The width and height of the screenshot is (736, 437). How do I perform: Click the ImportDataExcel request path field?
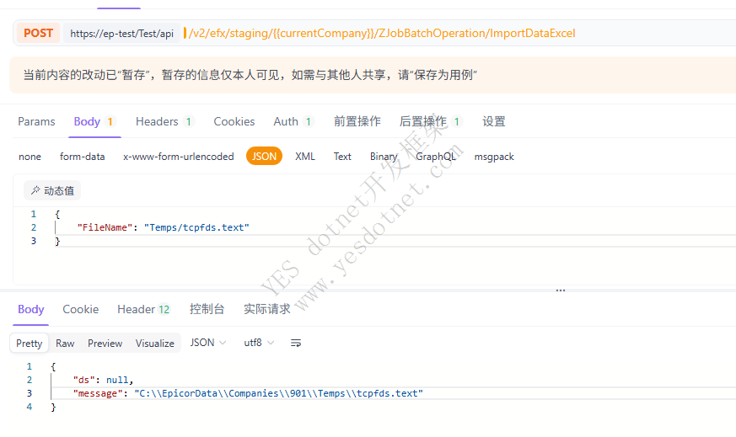click(382, 34)
